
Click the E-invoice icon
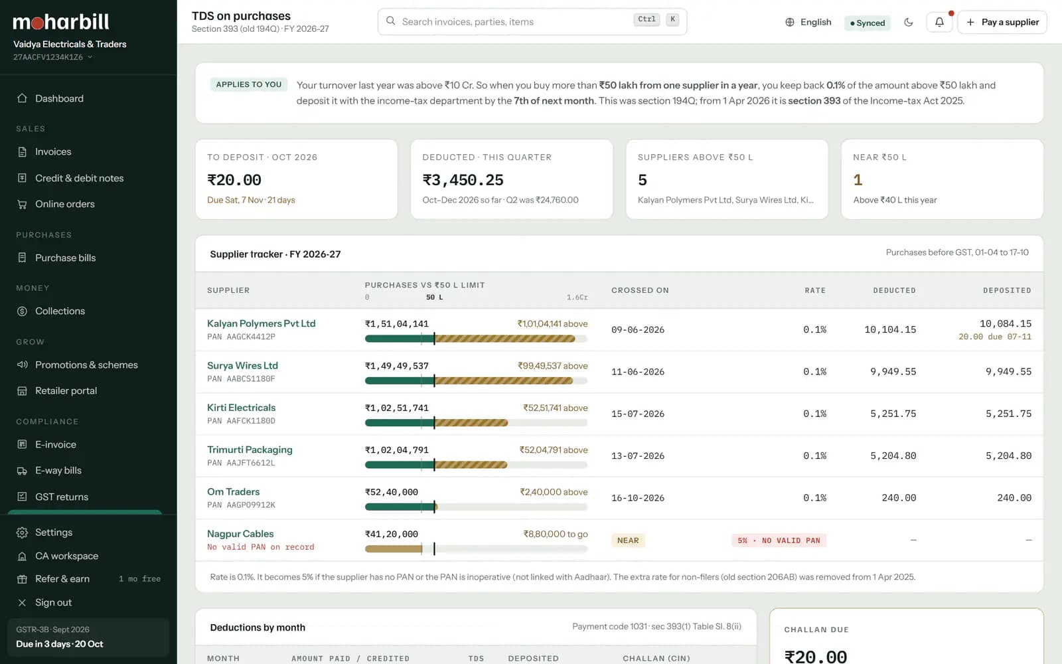(22, 444)
